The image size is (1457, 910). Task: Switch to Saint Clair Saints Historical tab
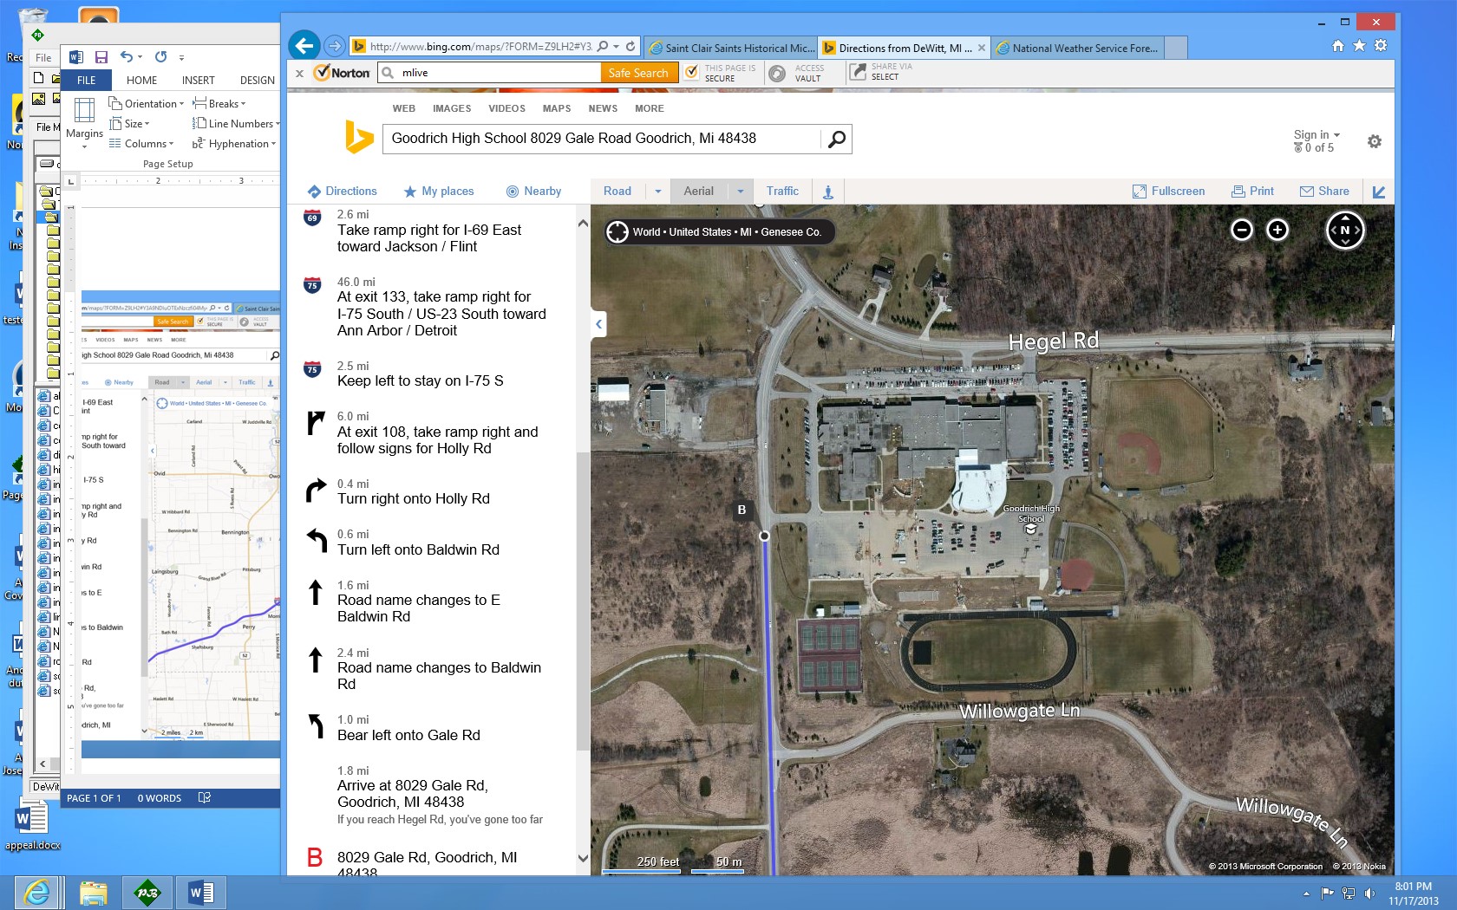[x=731, y=48]
